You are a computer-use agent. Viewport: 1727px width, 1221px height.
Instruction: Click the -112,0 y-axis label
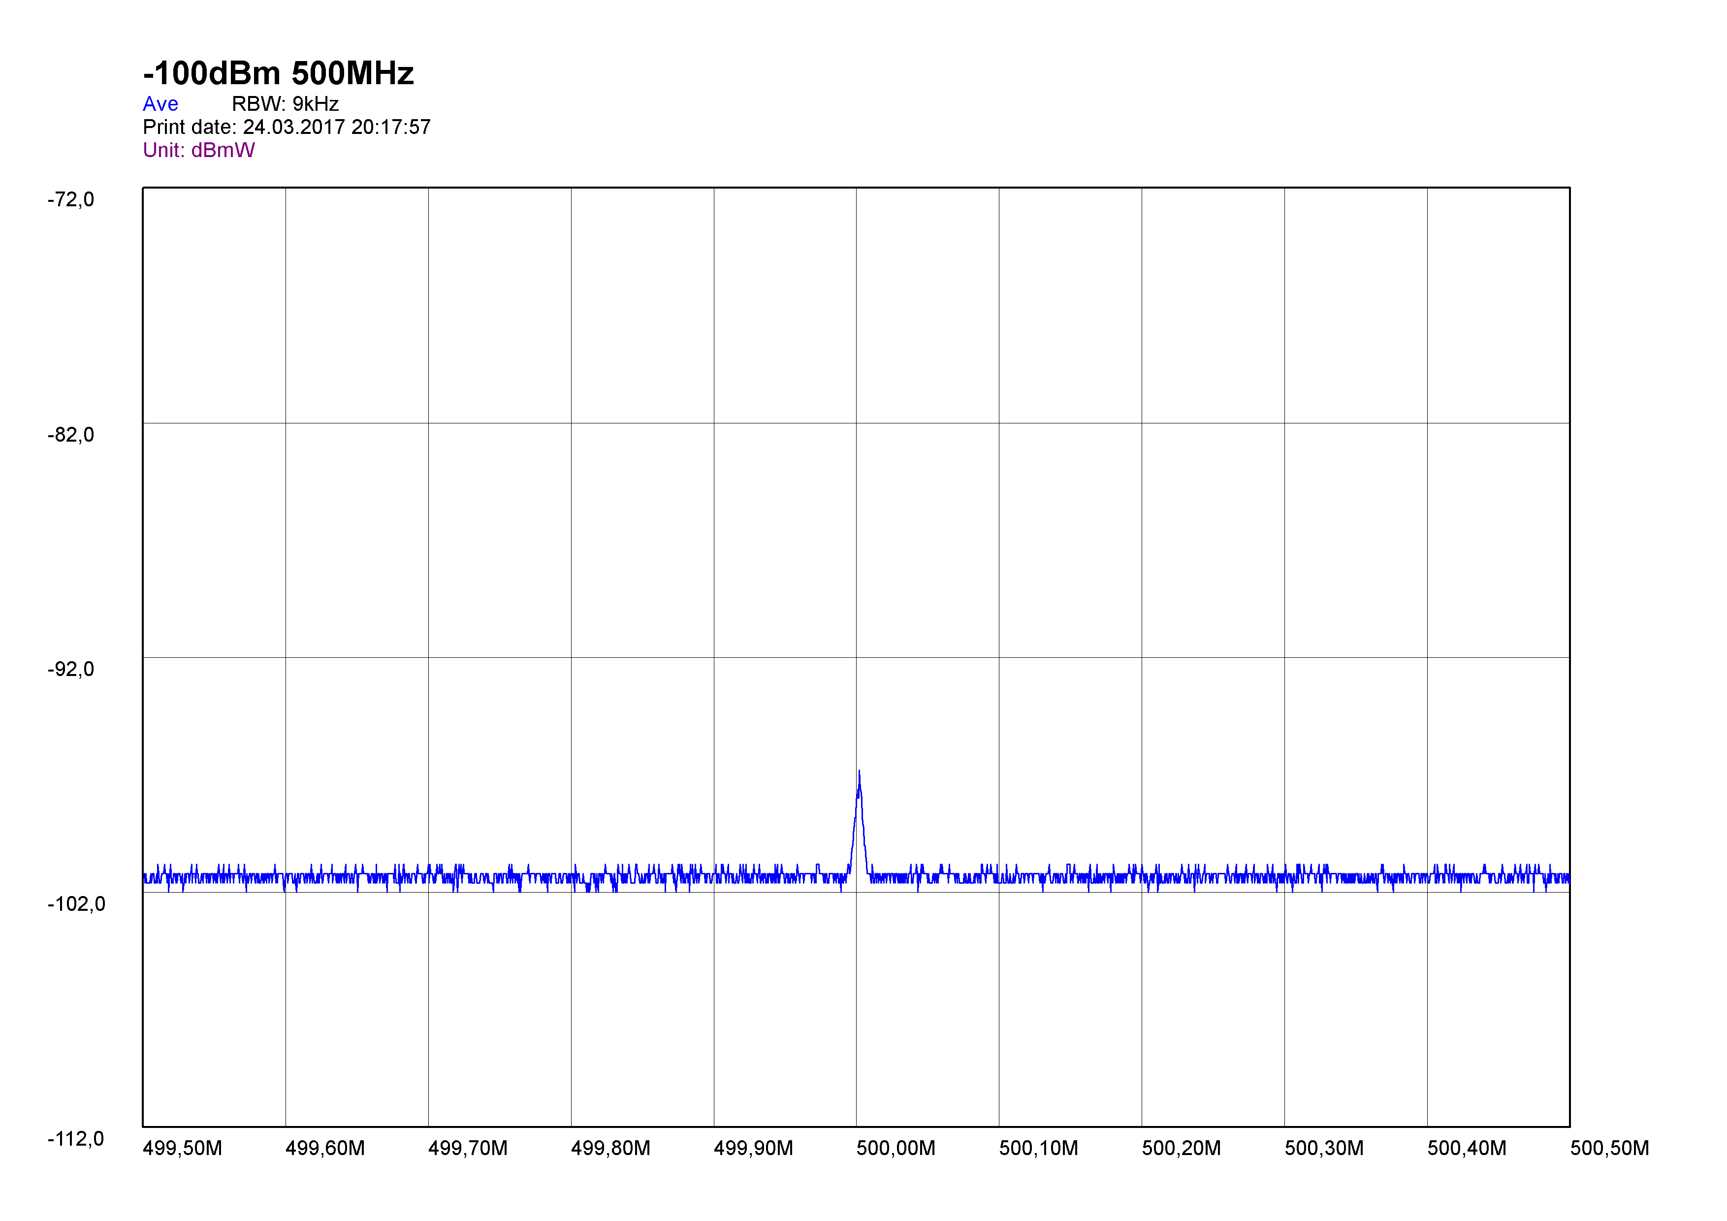pyautogui.click(x=76, y=1139)
